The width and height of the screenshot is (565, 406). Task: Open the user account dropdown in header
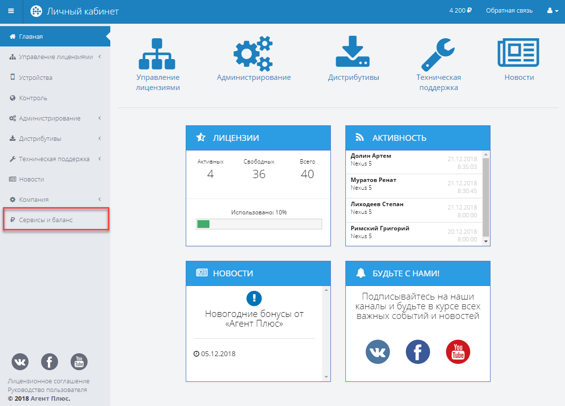[x=552, y=11]
